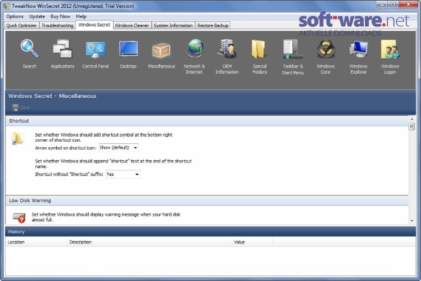Screen dimensions: 421x281
Task: Open the Options menu
Action: pos(15,16)
